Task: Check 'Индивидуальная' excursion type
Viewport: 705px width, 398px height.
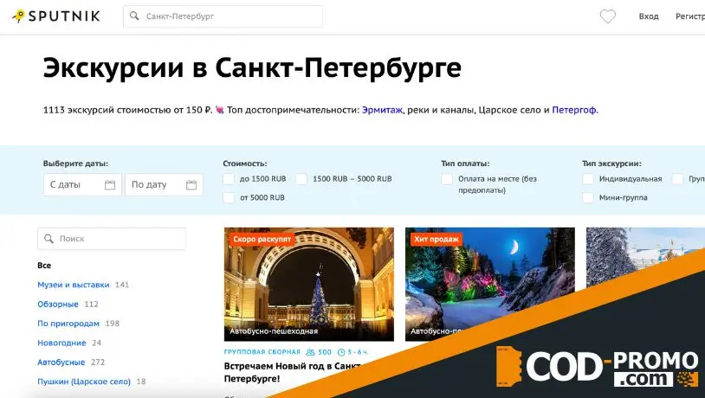Action: click(x=588, y=179)
